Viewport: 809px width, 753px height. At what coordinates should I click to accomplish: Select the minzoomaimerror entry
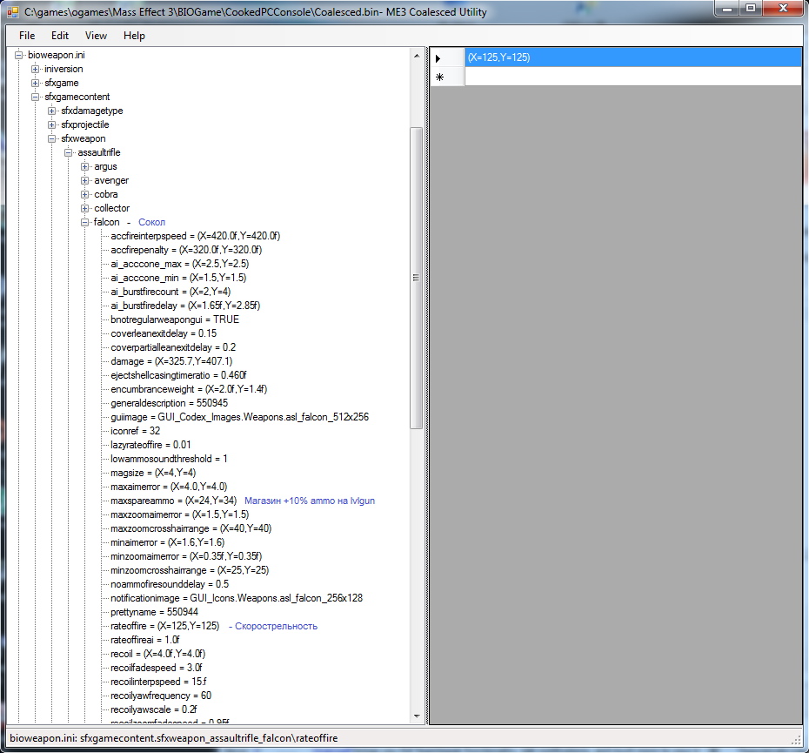point(186,557)
